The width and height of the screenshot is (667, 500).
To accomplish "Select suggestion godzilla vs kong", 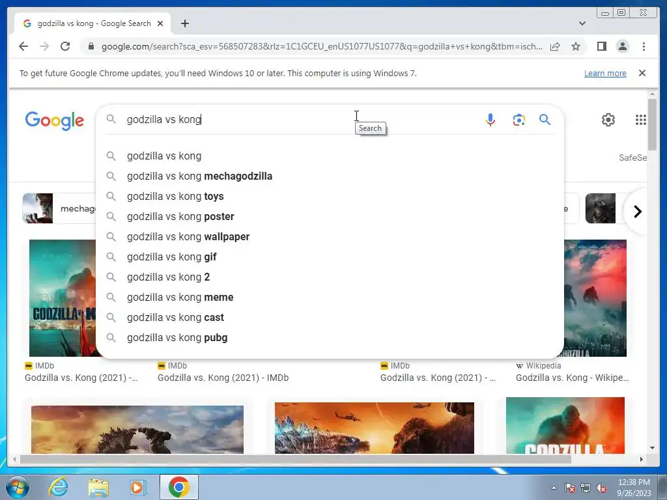I will click(x=330, y=156).
